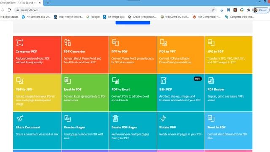This screenshot has width=270, height=152.
Task: Click the New badge on Edit PDF
Action: (x=198, y=79)
